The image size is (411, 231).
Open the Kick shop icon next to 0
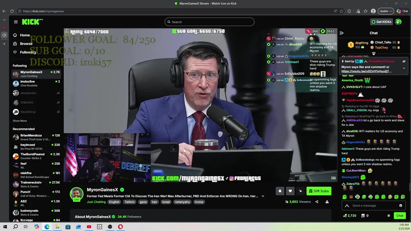tap(363, 216)
